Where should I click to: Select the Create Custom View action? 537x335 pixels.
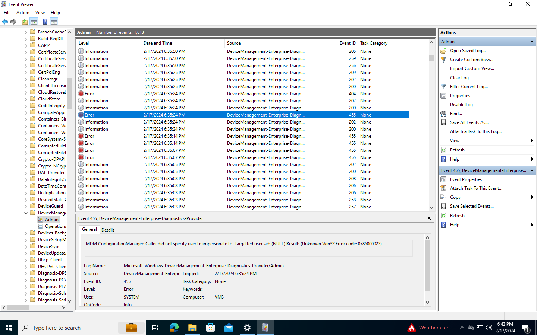pos(472,59)
